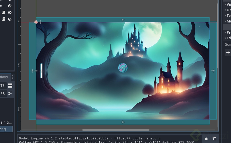Click the outermost handle left of the paddle
This screenshot has width=231, height=143.
[32, 71]
